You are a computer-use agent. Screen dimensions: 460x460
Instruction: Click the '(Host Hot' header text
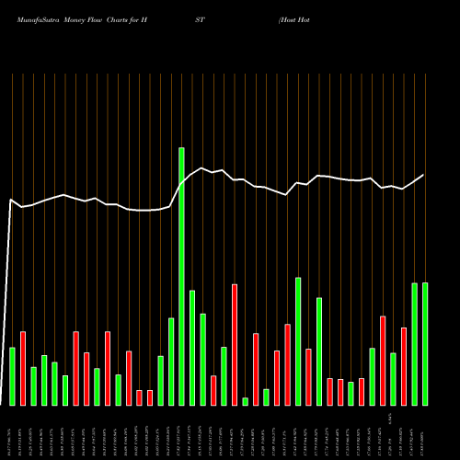coord(294,20)
